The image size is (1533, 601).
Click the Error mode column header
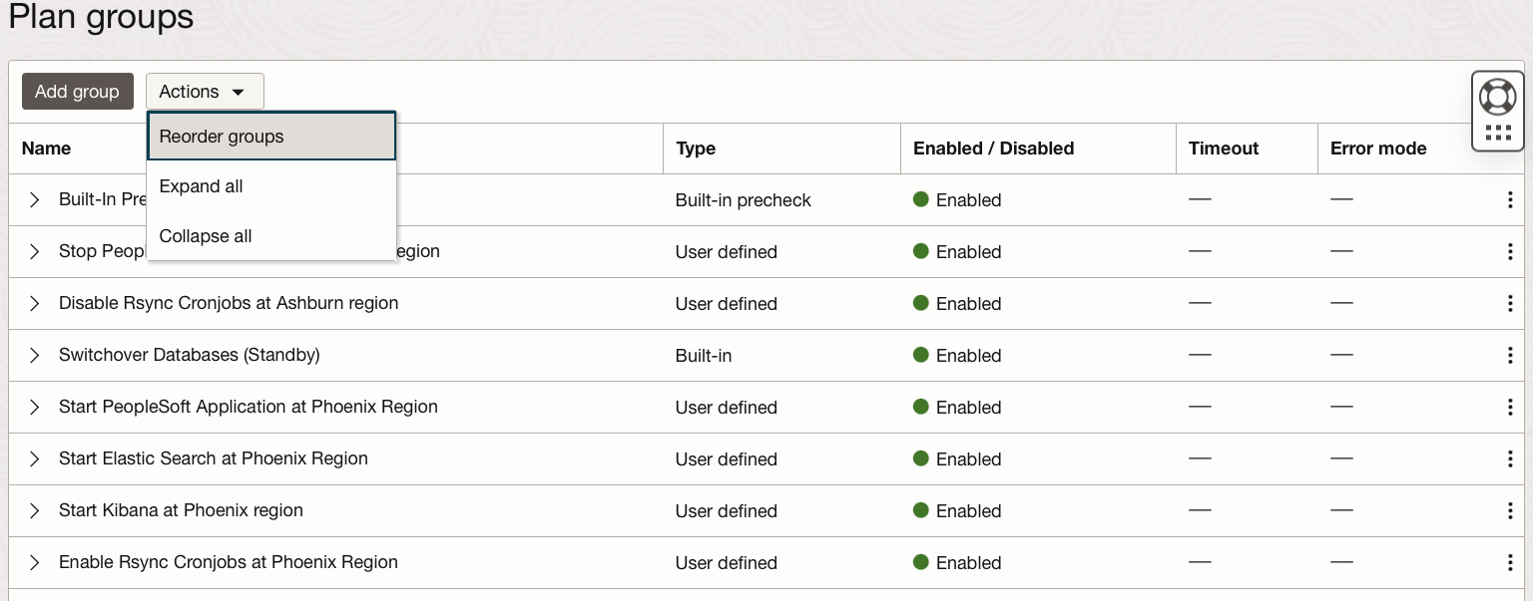pos(1377,149)
